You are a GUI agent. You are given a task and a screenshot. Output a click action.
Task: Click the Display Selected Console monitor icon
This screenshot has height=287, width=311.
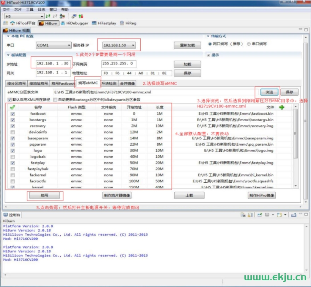tap(267, 215)
